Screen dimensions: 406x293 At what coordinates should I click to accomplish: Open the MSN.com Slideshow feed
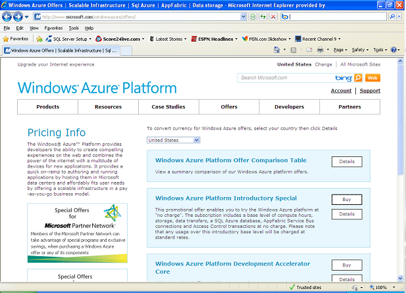(x=266, y=39)
